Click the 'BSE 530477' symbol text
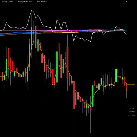The width and height of the screenshot is (137, 137). click(x=42, y=2)
